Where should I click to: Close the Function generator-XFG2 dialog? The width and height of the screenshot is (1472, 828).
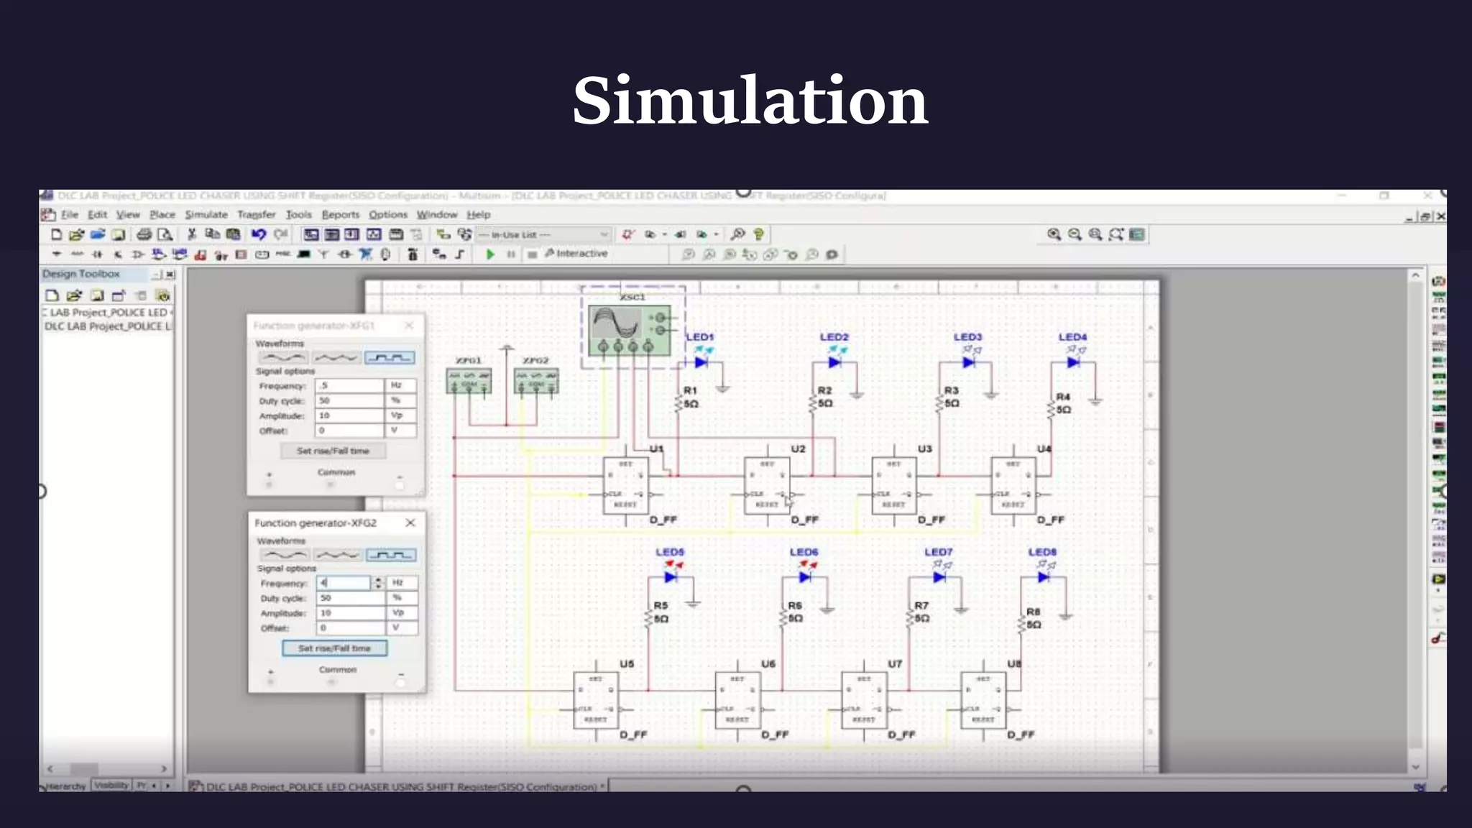click(410, 523)
